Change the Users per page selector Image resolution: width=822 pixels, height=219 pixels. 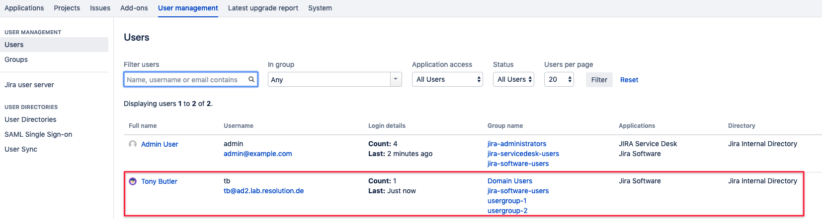559,79
